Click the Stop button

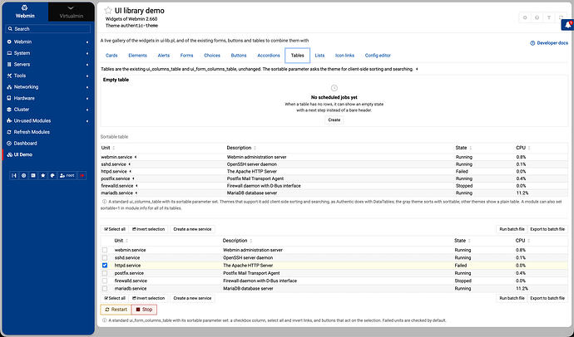(144, 310)
